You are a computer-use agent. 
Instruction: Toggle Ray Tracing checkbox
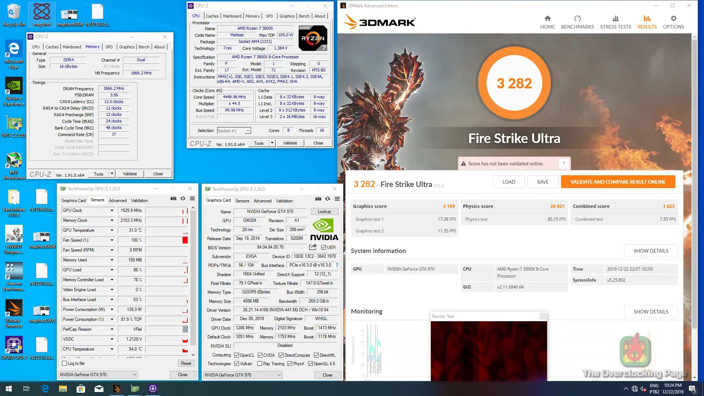click(x=260, y=364)
